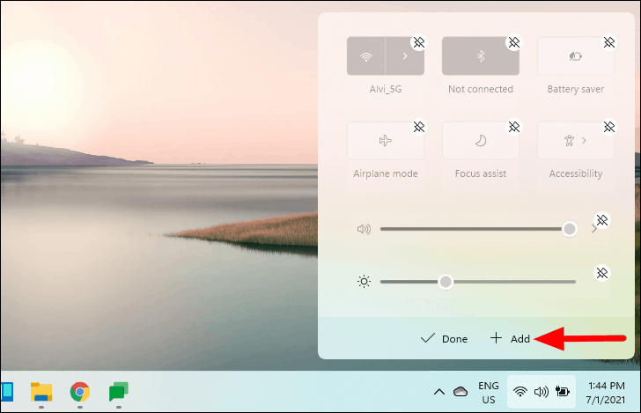Screen dimensions: 641x413
Task: Open the green chat app in taskbar
Action: 119,392
